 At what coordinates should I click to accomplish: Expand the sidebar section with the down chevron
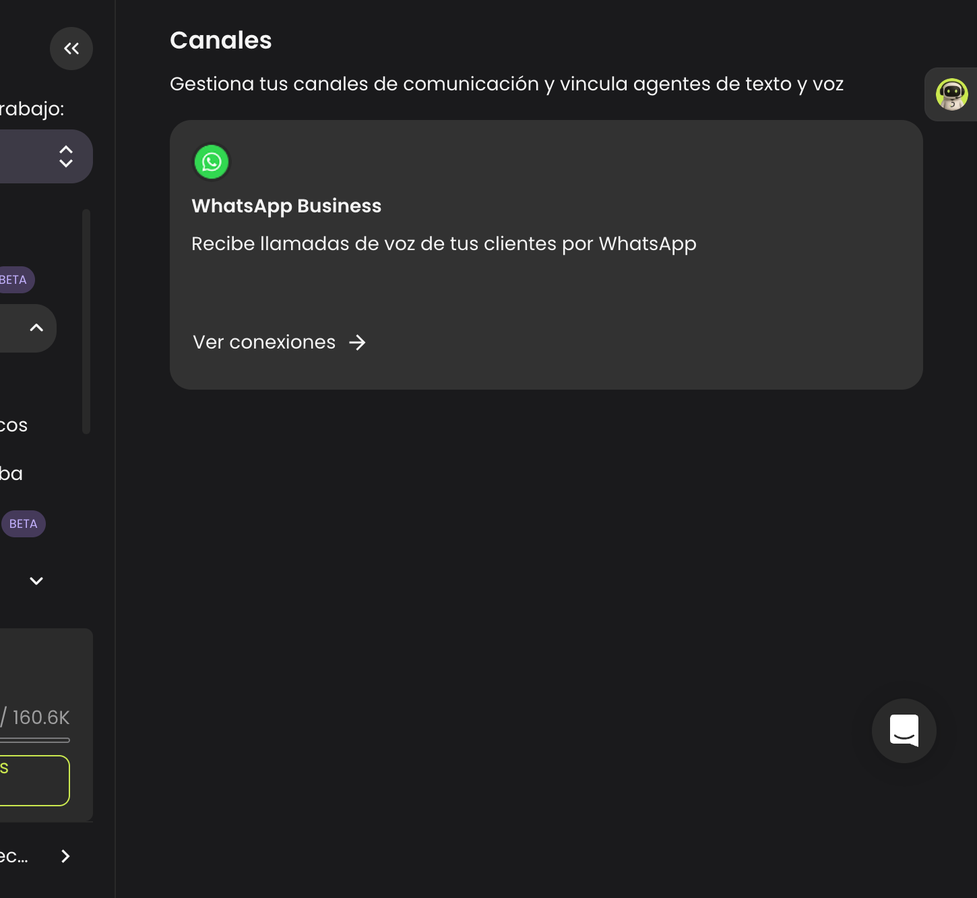[36, 581]
